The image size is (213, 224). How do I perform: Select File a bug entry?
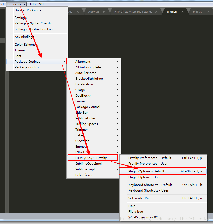(163, 212)
